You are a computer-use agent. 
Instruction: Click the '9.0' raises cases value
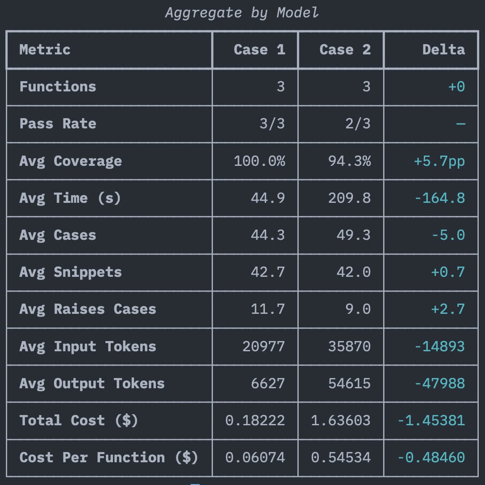(x=358, y=309)
